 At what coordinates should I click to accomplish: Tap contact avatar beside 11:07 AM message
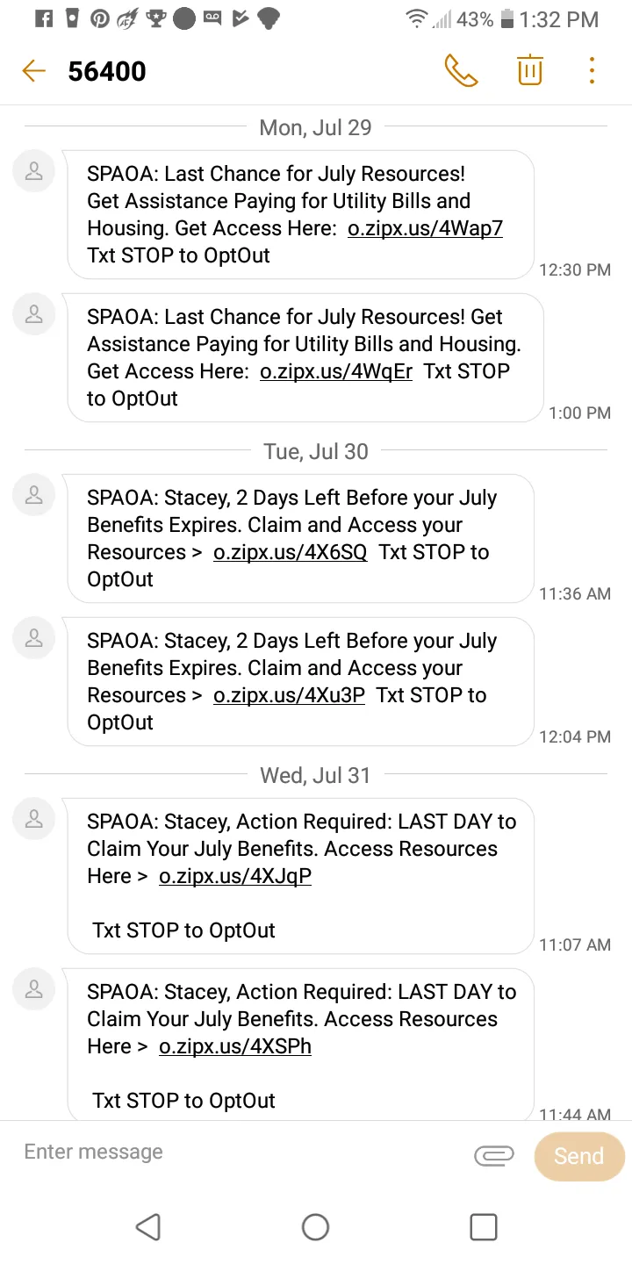[34, 819]
